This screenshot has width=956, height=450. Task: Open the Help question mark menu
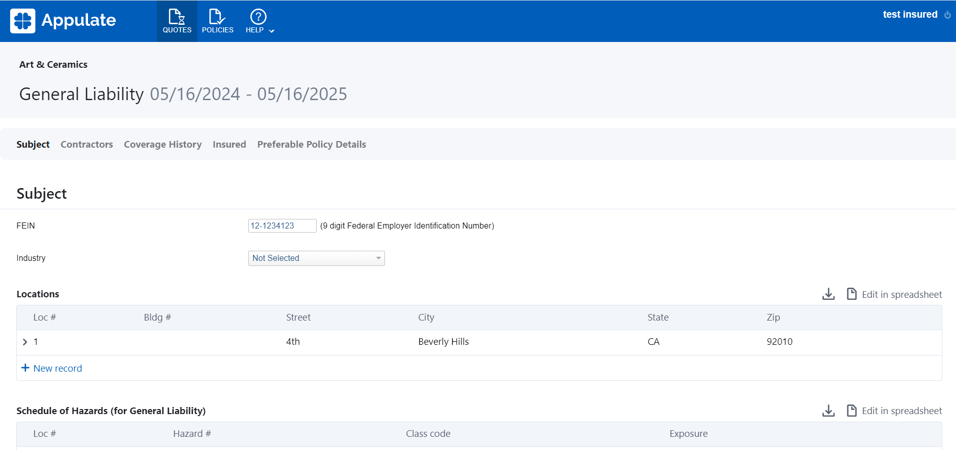258,17
